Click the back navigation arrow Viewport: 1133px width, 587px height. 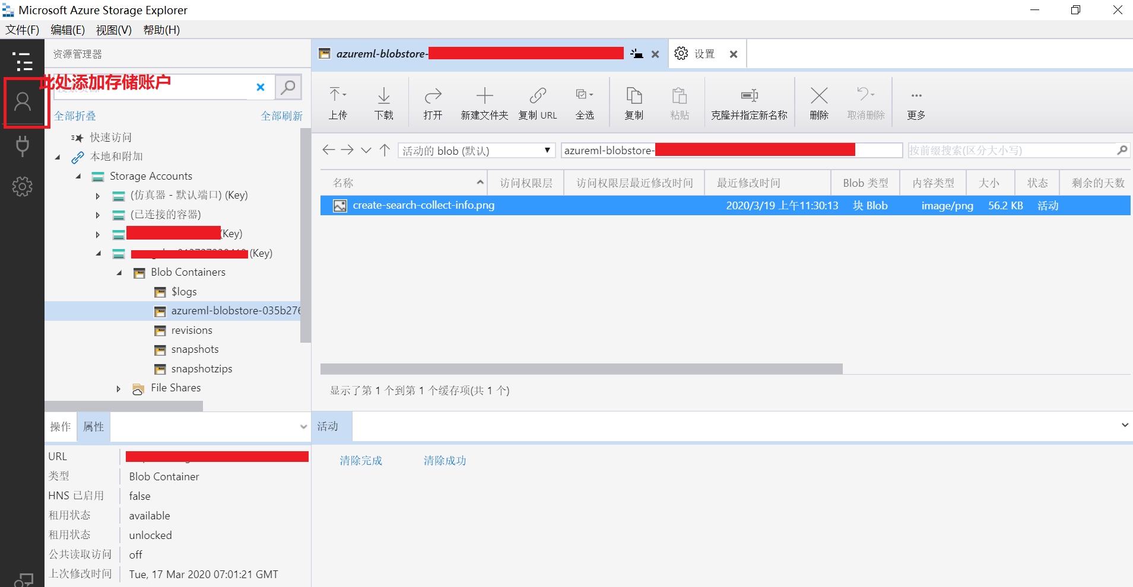[x=328, y=149]
